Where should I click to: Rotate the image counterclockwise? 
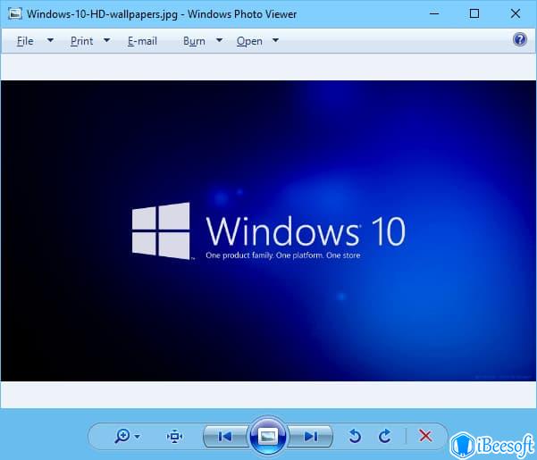click(355, 436)
